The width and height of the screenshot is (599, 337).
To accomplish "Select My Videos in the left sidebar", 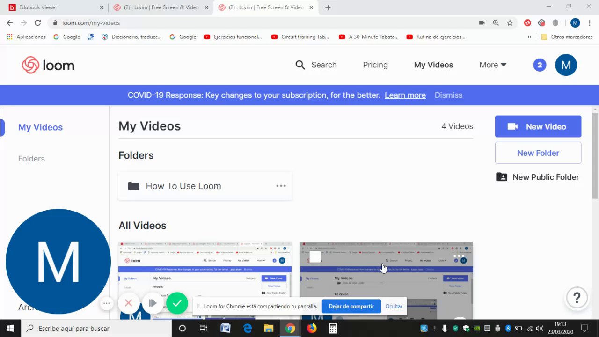I will coord(40,127).
